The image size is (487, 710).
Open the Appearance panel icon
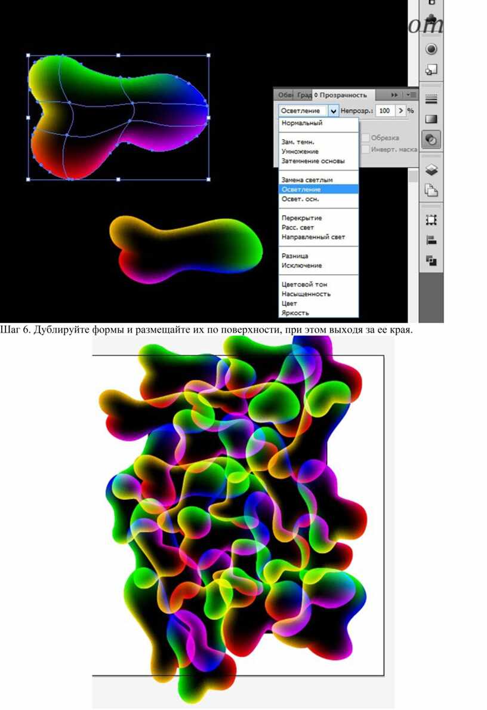coord(431,49)
